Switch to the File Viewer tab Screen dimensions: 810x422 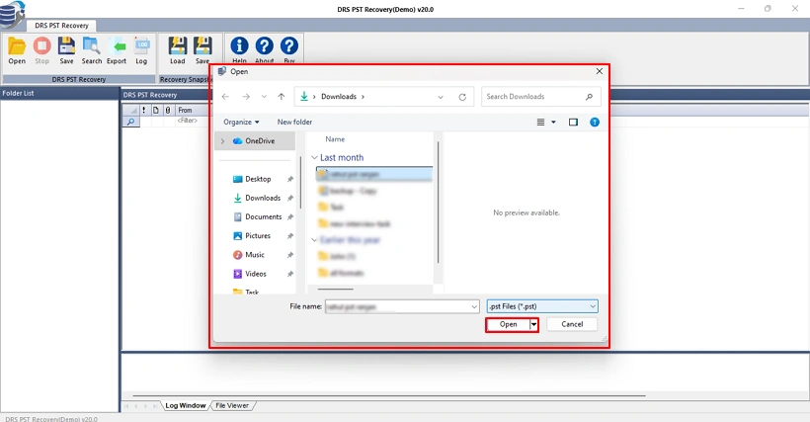tap(232, 405)
